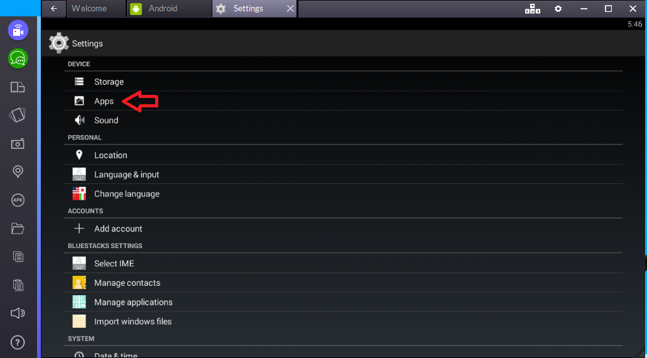The width and height of the screenshot is (647, 358).
Task: Click the Location pin row icon
Action: click(79, 155)
